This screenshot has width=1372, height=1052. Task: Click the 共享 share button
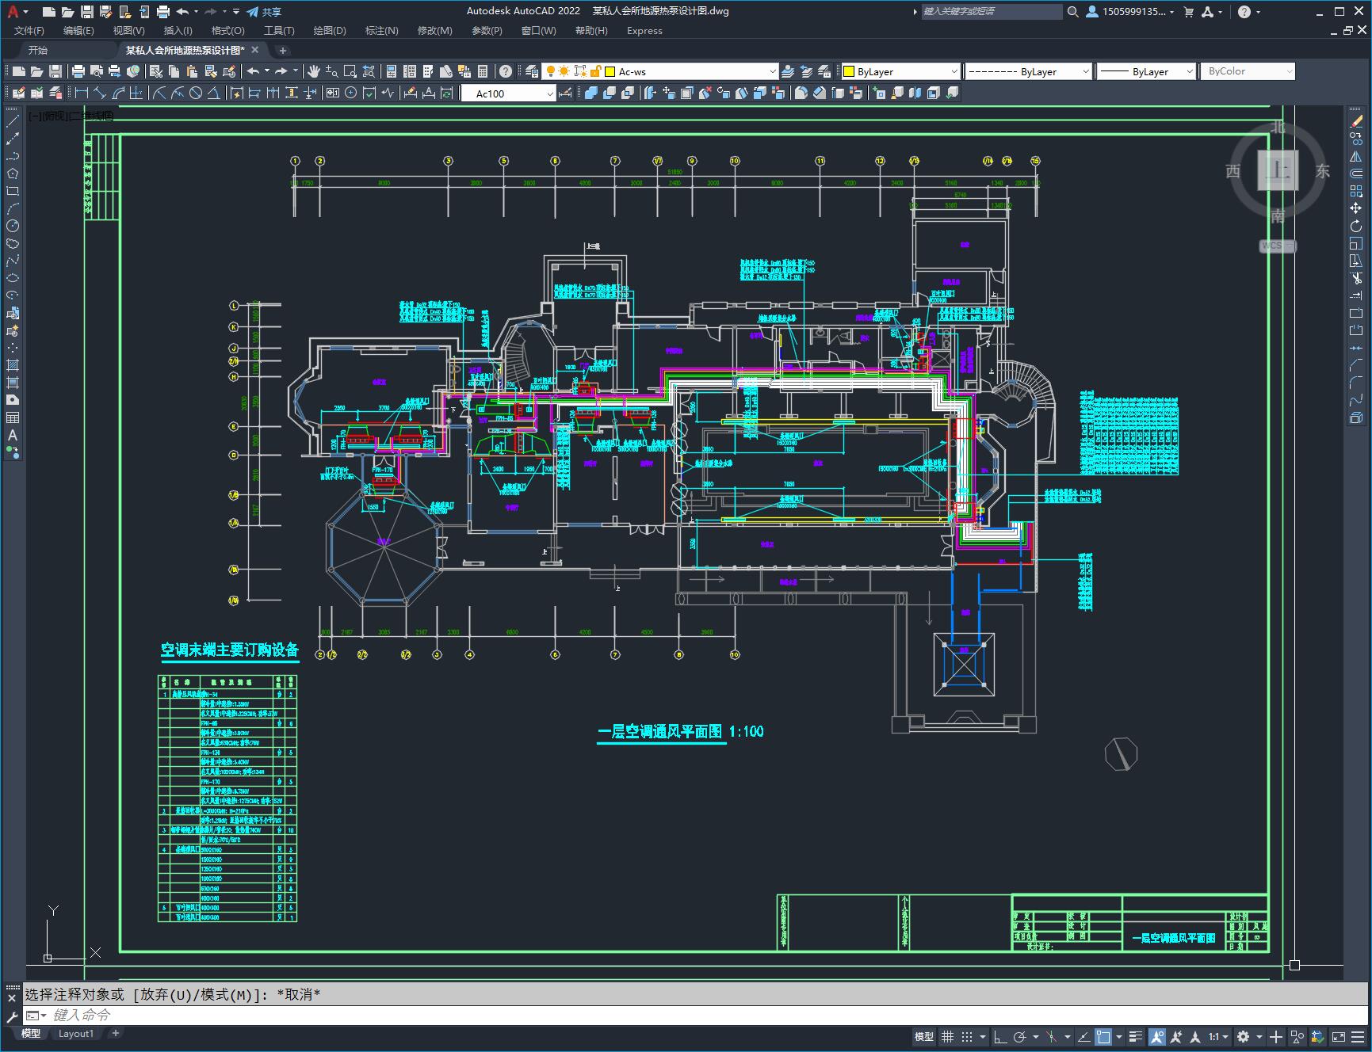pyautogui.click(x=264, y=12)
